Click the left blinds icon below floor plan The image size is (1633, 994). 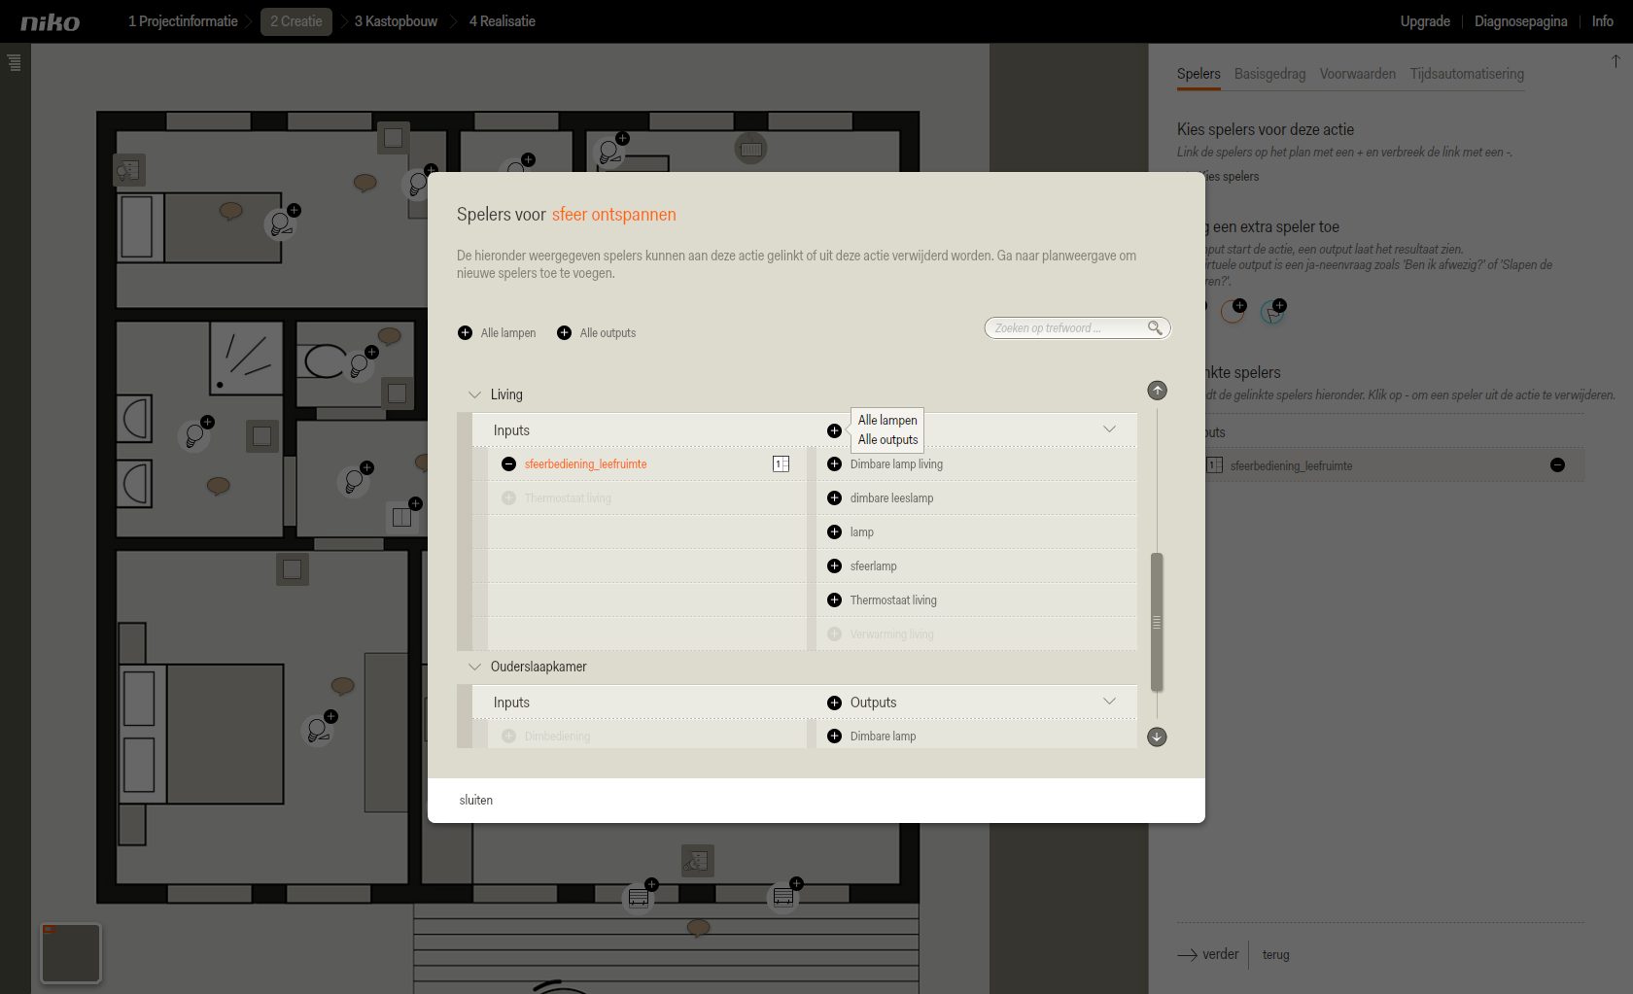pos(639,897)
